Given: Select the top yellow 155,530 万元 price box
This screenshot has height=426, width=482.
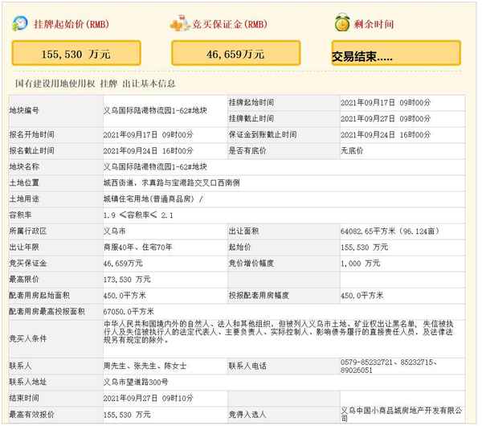Looking at the screenshot, I should 76,54.
